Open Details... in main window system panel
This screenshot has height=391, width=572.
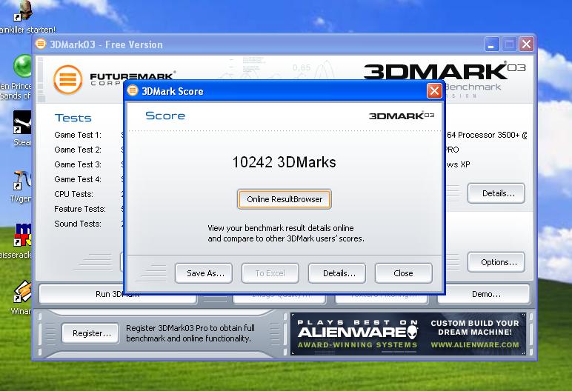(x=496, y=193)
